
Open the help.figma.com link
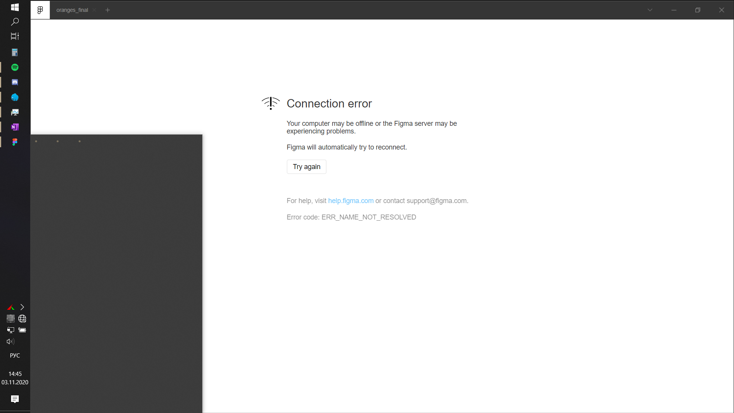(351, 201)
